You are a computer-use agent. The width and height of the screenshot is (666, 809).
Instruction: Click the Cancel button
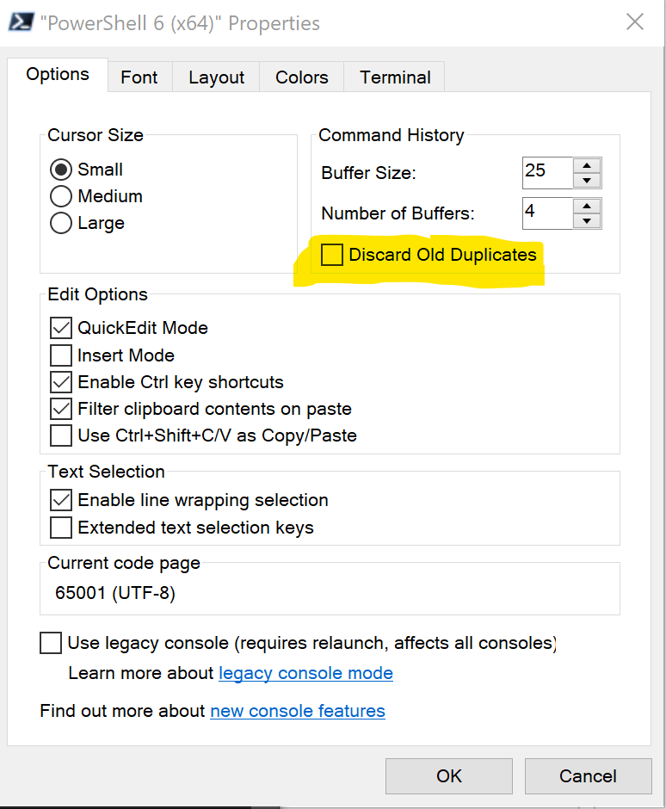click(588, 776)
